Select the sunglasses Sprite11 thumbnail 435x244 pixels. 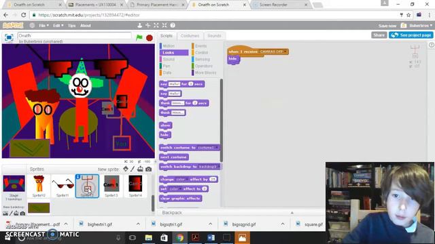tap(63, 186)
